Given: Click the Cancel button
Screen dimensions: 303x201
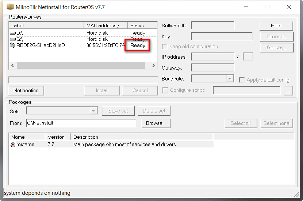Looking at the screenshot, I should pos(140,90).
